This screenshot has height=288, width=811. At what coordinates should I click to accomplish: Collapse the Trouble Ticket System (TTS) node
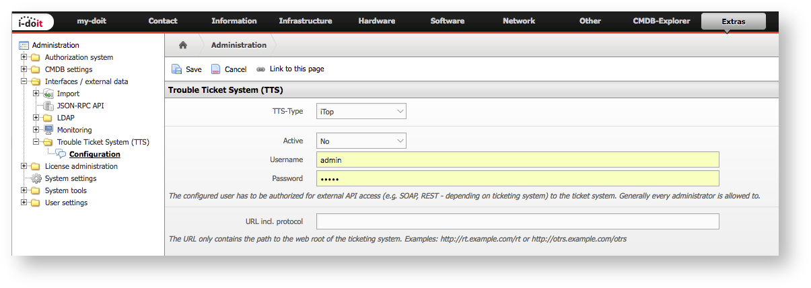click(36, 142)
